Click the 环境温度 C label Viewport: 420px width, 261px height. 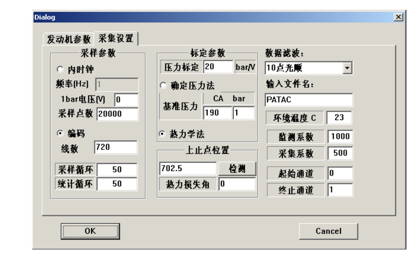tap(295, 118)
